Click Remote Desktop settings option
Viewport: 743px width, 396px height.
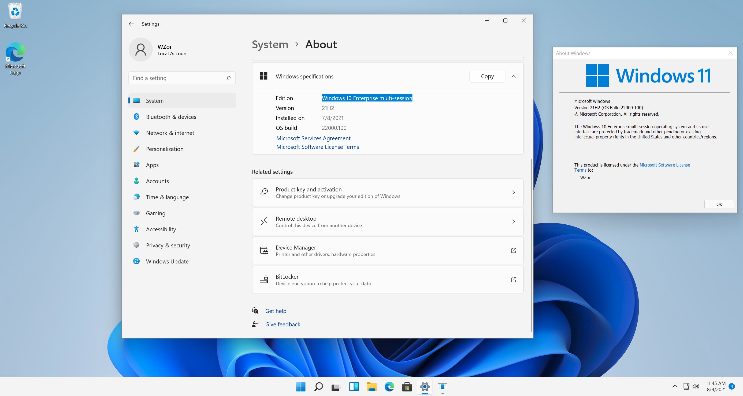[x=388, y=221]
